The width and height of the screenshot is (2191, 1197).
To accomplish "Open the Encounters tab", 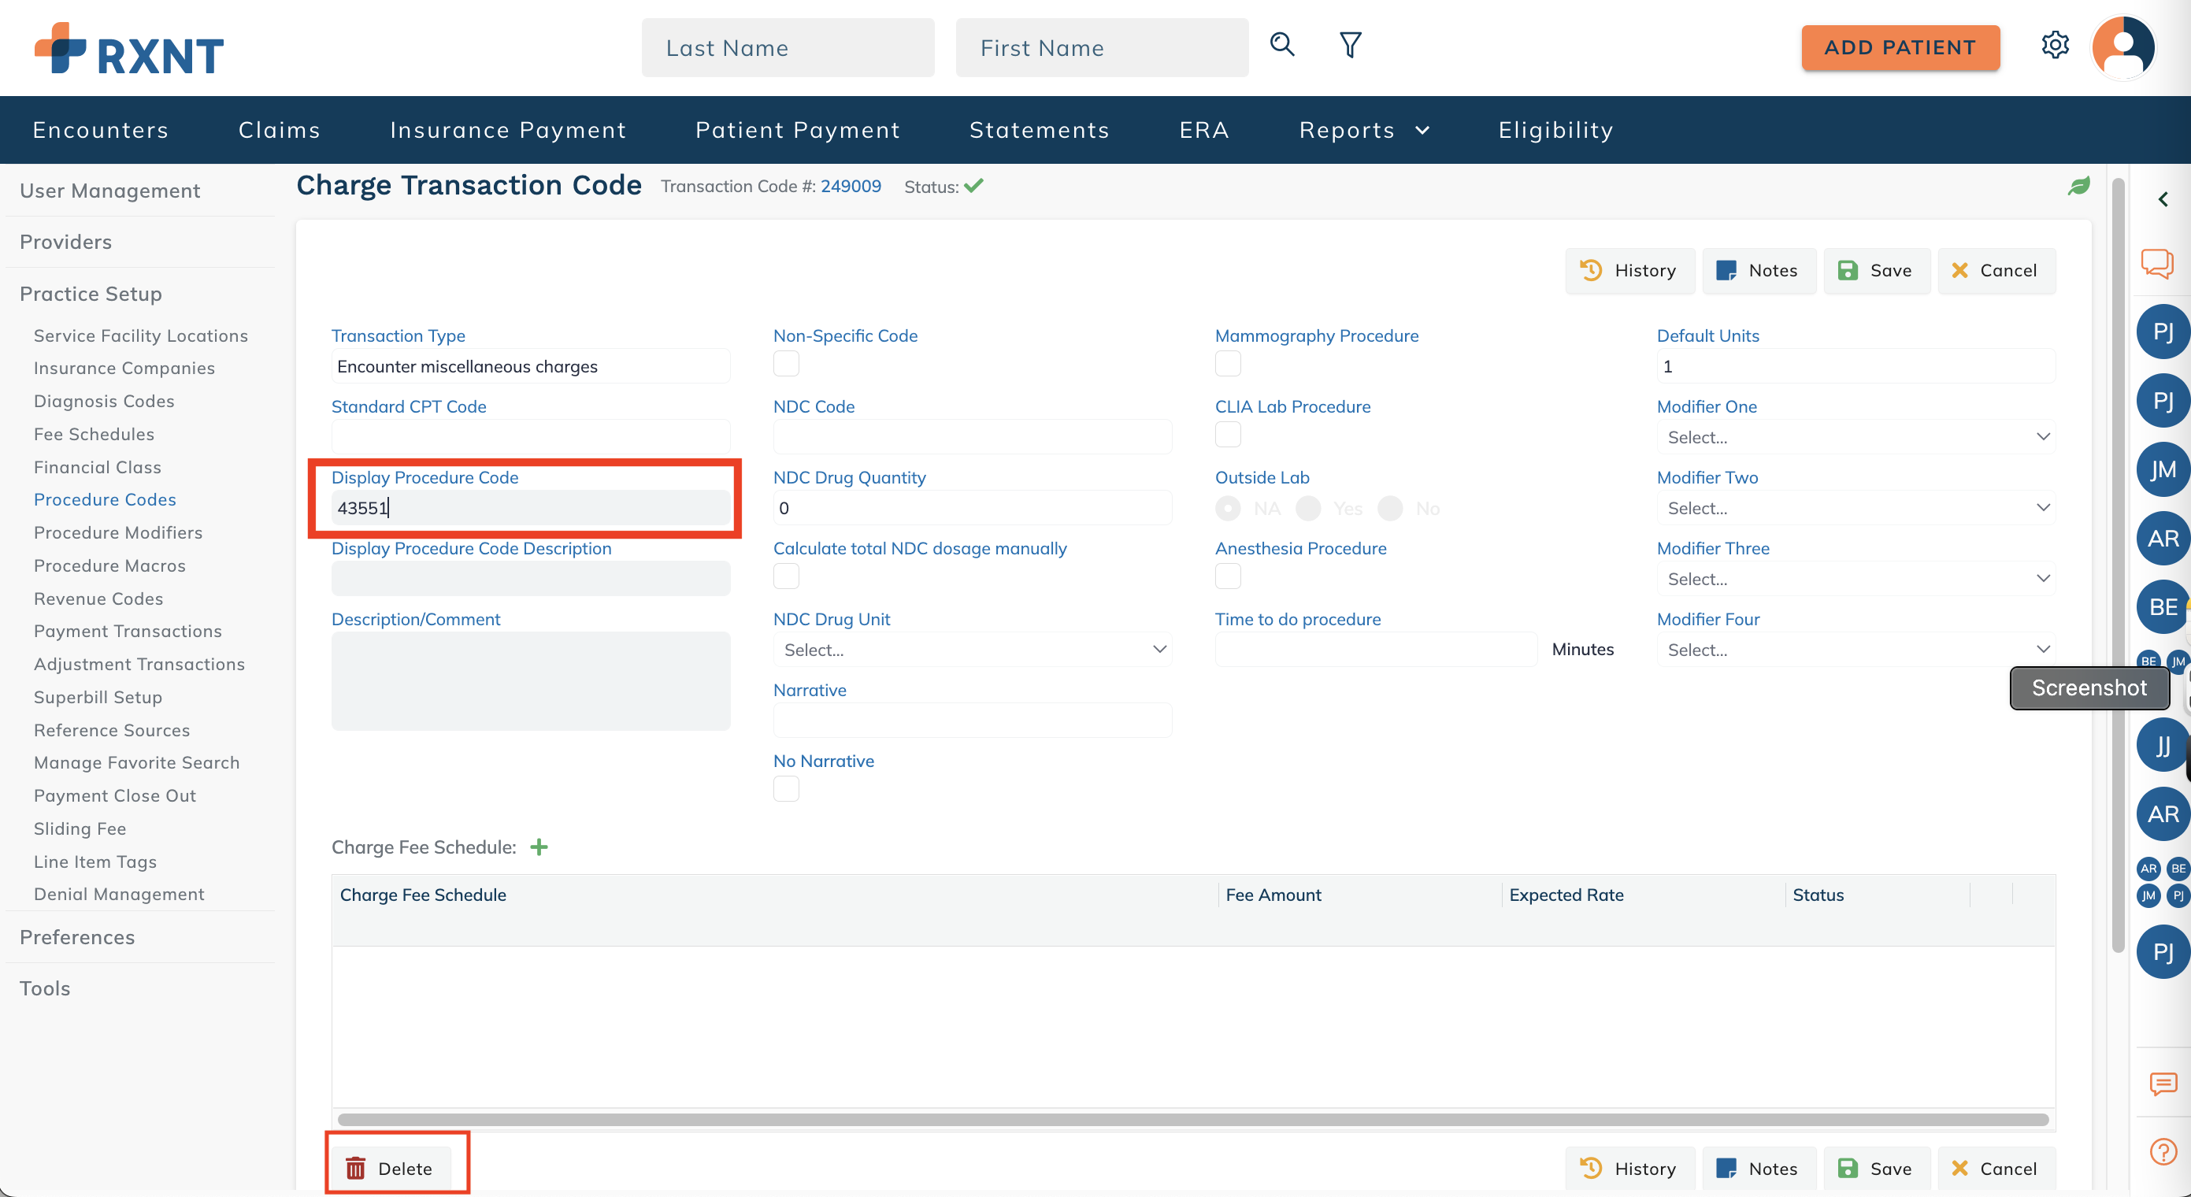I will point(100,130).
